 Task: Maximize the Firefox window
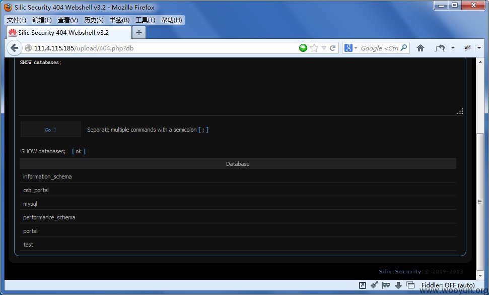coord(455,6)
